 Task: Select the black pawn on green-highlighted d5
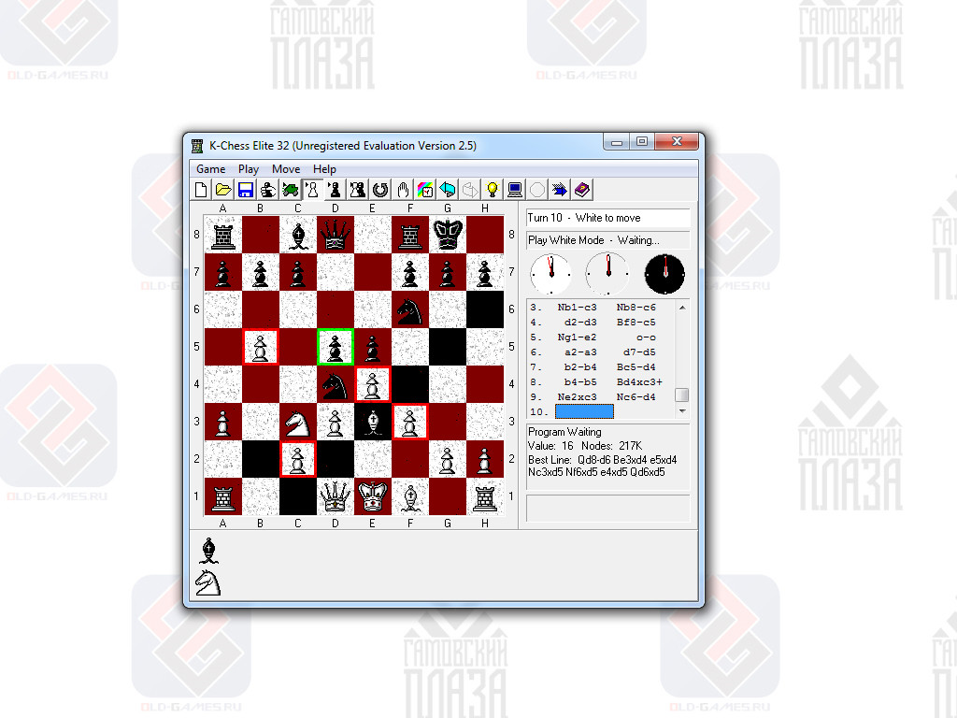coord(336,347)
